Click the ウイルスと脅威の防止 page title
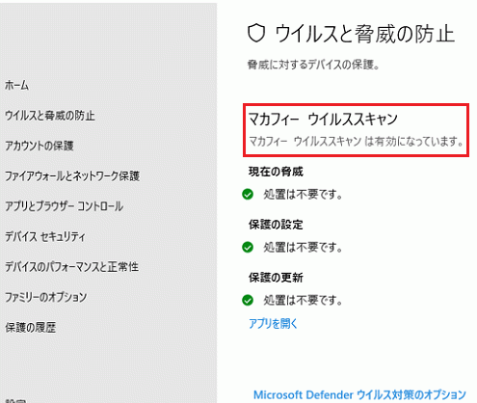Screen dimensions: 477x403 tap(365, 34)
